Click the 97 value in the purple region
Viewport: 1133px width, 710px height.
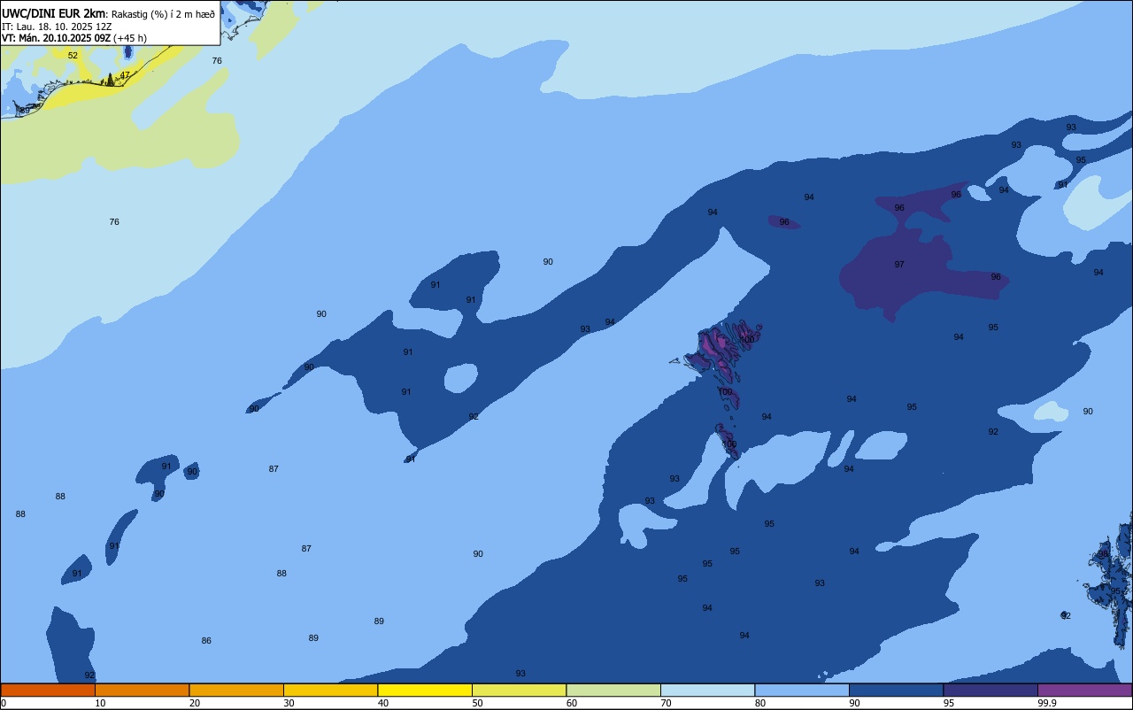coord(899,265)
